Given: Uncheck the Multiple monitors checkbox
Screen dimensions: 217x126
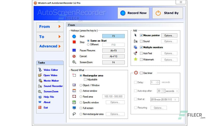Looking at the screenshot, I should (x=141, y=47).
